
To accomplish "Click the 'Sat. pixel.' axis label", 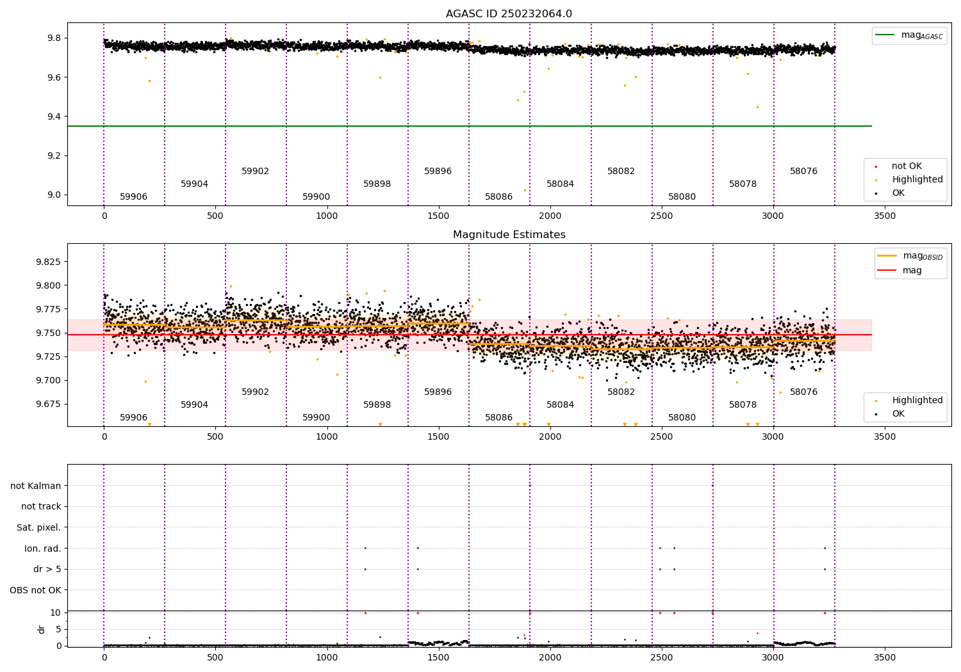I will point(39,528).
